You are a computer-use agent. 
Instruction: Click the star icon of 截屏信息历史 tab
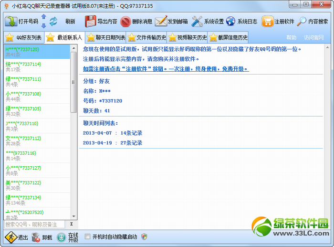[213, 38]
